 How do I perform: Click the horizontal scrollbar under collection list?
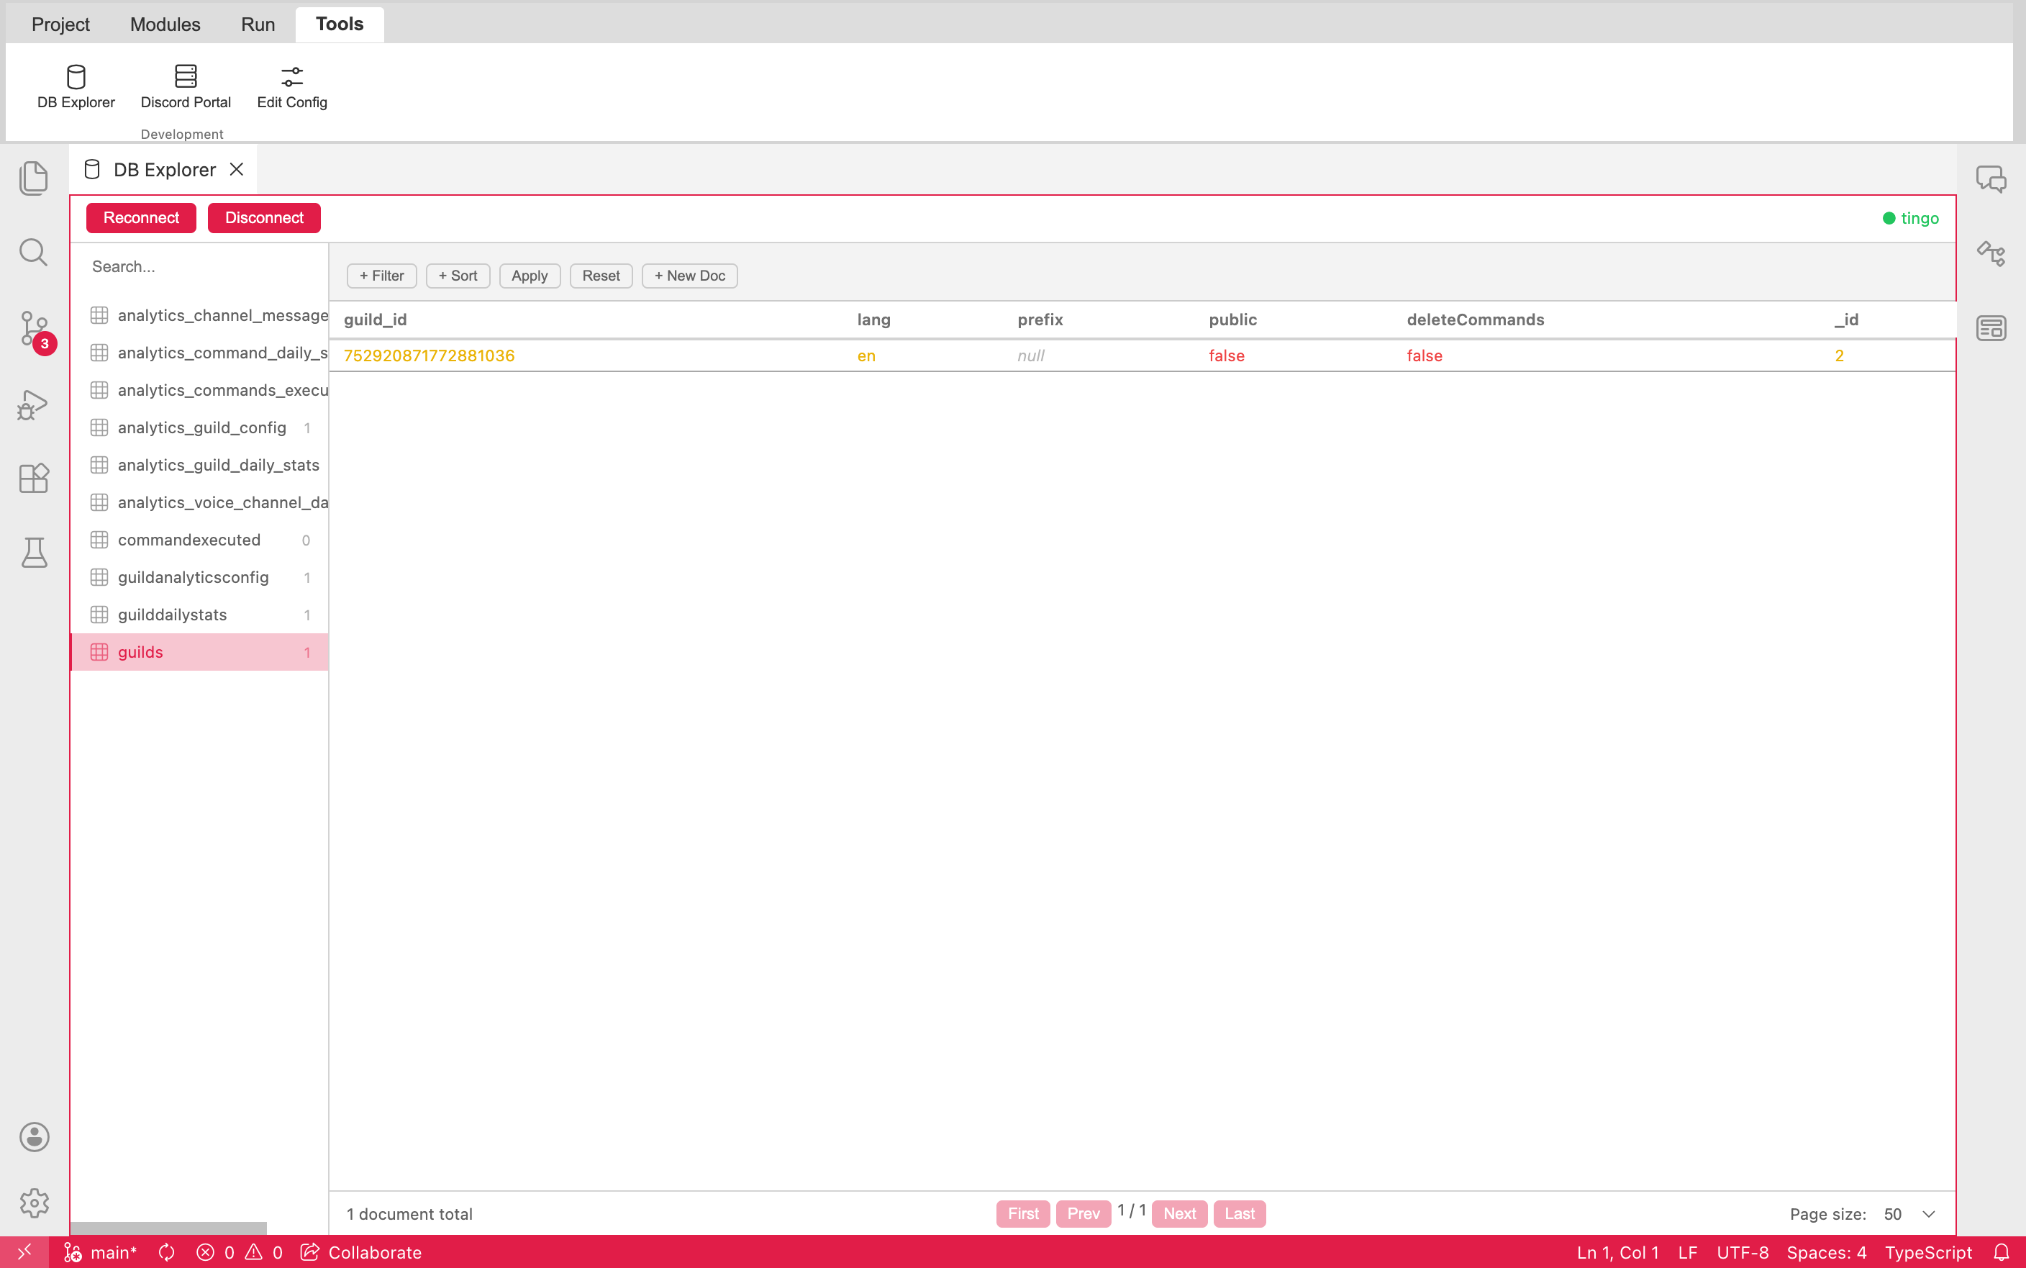click(168, 1228)
